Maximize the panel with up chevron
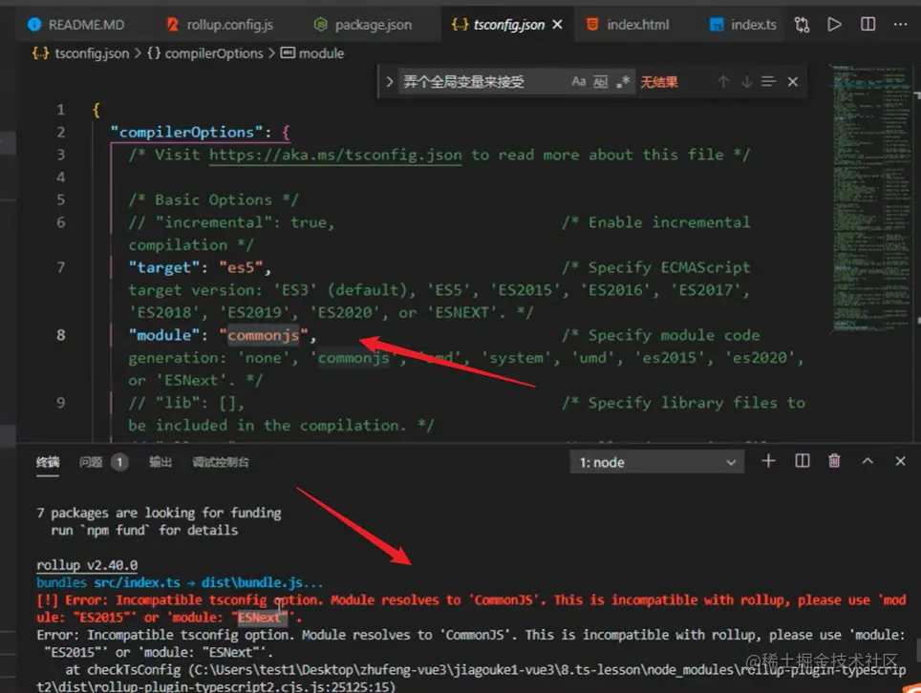The height and width of the screenshot is (693, 921). click(x=867, y=461)
